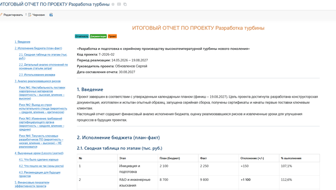Click heading 2.1. Сводная таблица по этапам
This screenshot has height=190, width=336.
119,148
